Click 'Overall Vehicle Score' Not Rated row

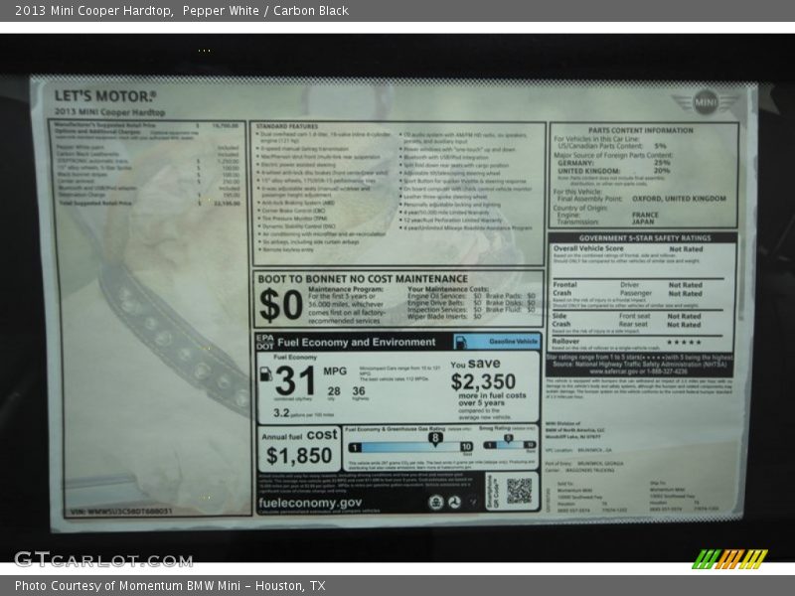[x=628, y=249]
